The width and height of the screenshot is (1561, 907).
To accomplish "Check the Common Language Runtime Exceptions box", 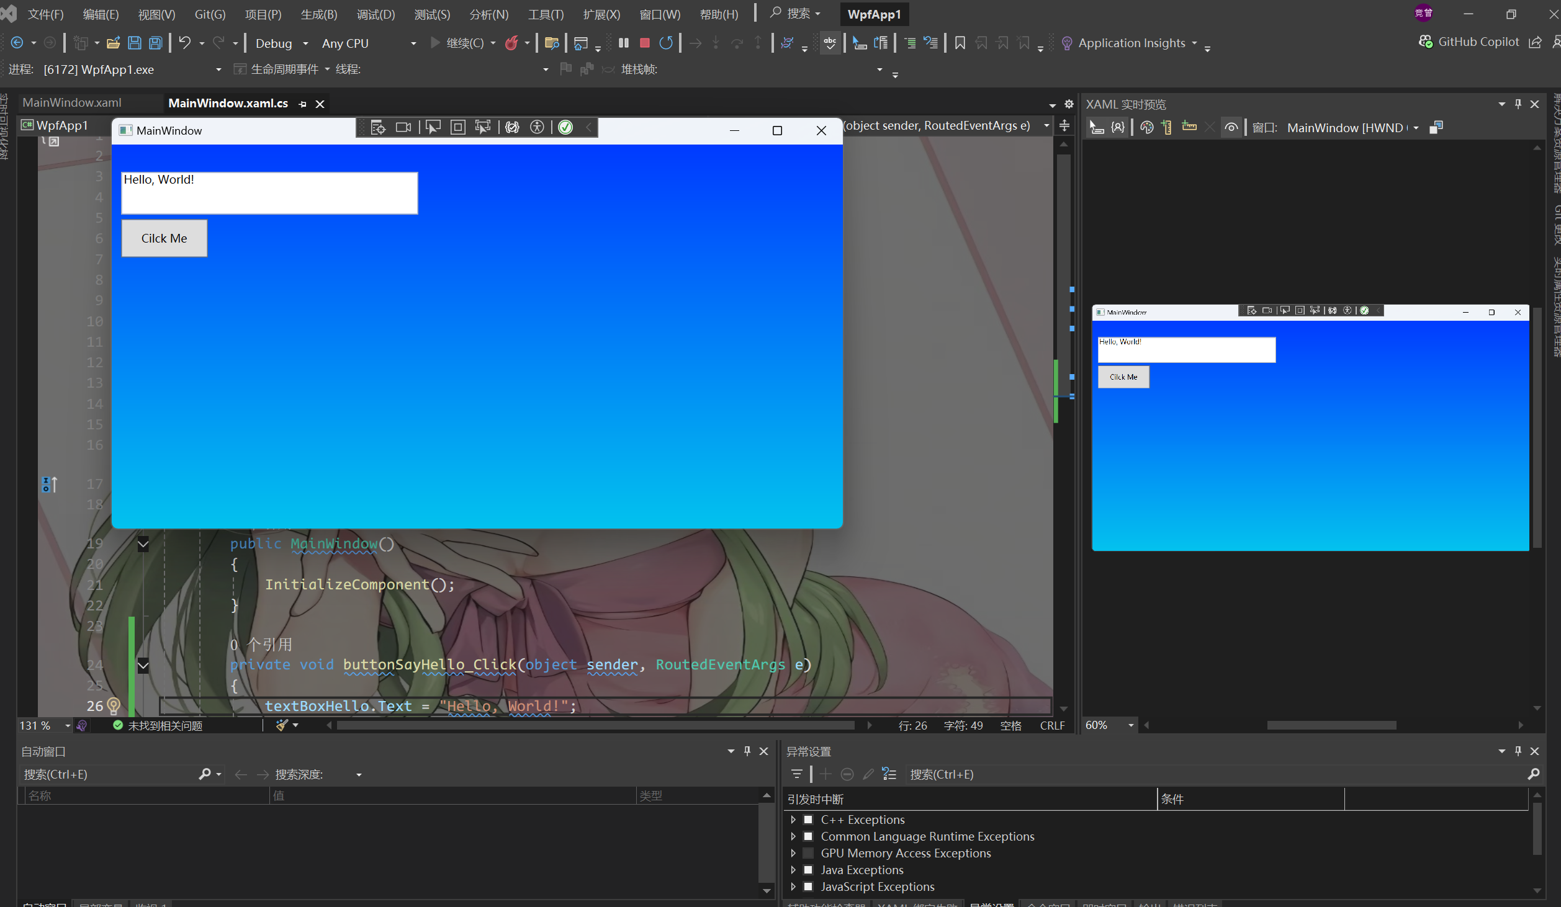I will (808, 836).
